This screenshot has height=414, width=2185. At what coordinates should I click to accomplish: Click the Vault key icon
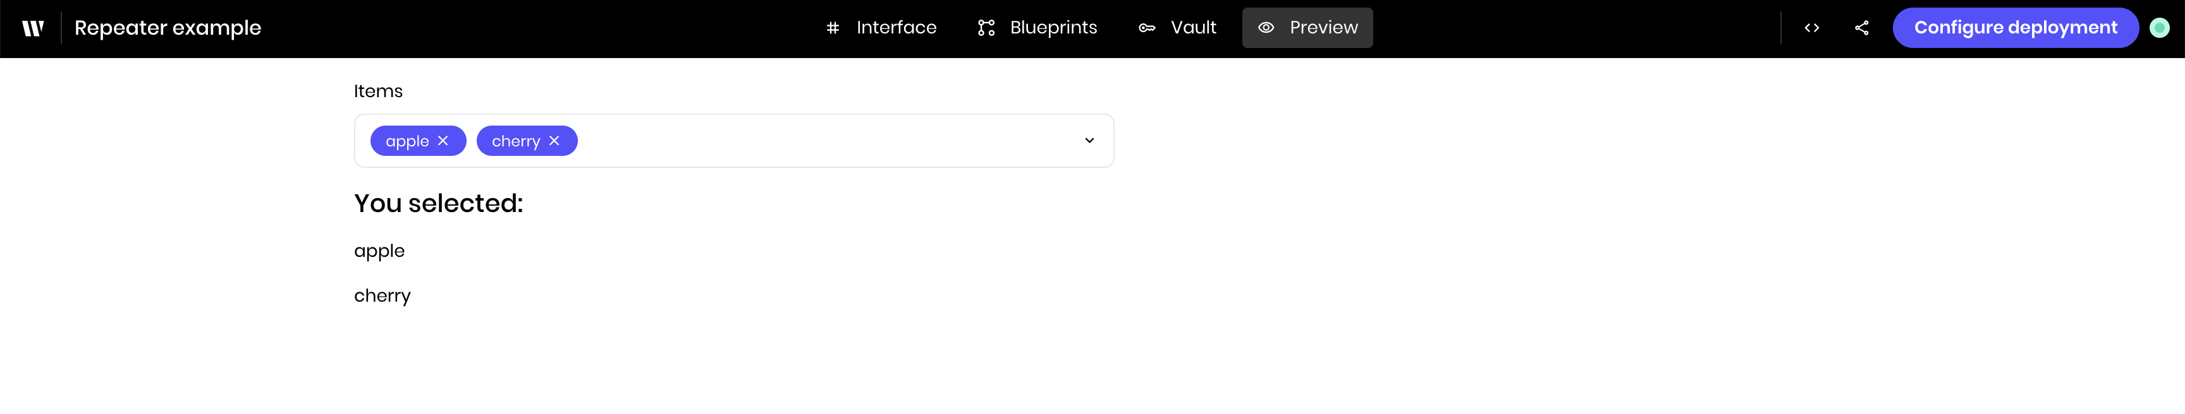pyautogui.click(x=1147, y=28)
